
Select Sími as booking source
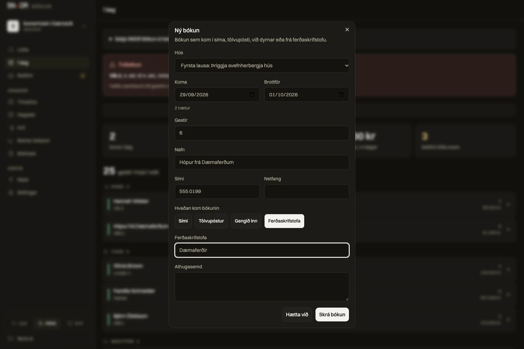click(183, 221)
